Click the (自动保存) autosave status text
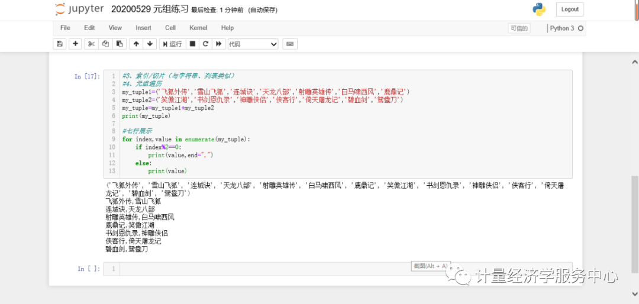The width and height of the screenshot is (639, 304). point(263,10)
